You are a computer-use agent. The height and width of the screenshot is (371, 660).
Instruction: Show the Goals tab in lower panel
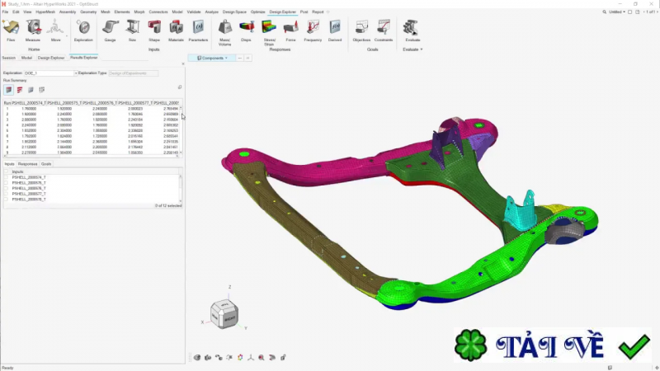click(x=46, y=164)
